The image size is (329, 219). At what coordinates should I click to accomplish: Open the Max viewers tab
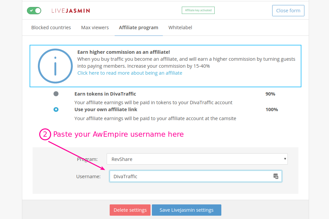[x=95, y=28]
